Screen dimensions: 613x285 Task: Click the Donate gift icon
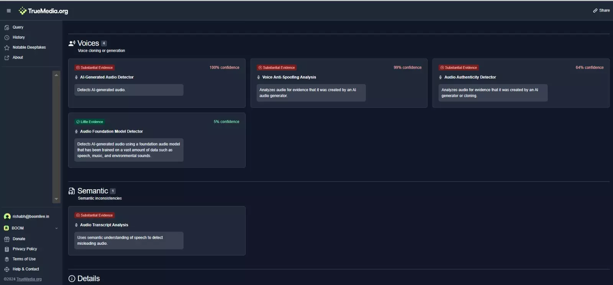point(7,239)
